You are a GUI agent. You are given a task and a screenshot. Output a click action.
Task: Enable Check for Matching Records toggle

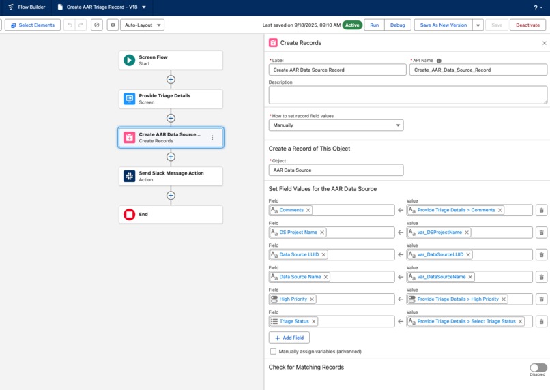coord(538,367)
